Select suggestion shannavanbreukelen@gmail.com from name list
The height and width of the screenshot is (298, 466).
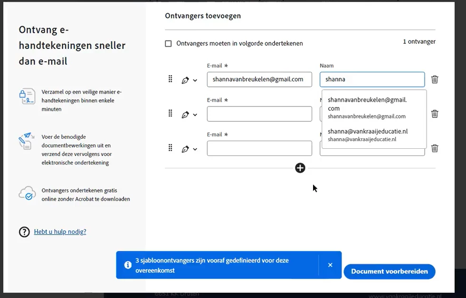point(374,108)
